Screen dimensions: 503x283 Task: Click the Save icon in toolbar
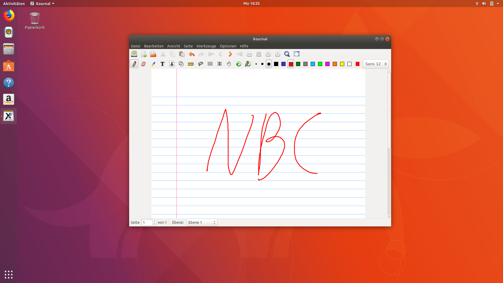click(134, 54)
